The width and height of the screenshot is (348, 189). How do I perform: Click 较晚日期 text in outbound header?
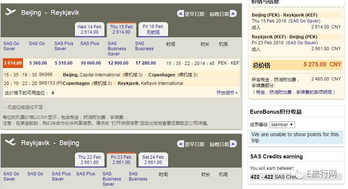(x=219, y=14)
